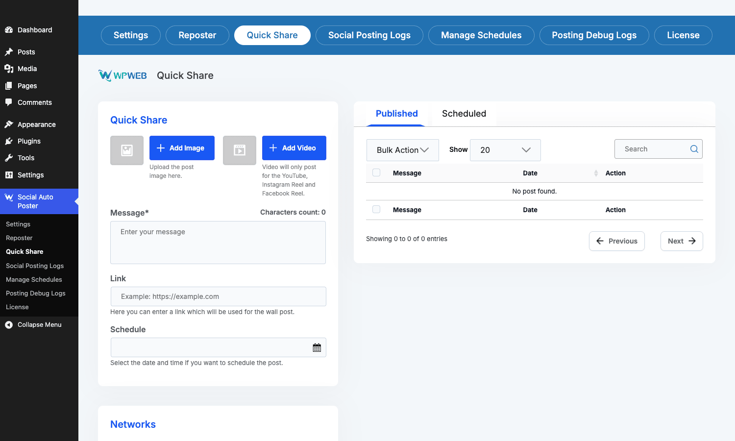
Task: Open Settings submenu under Social Auto Poster
Action: point(18,224)
